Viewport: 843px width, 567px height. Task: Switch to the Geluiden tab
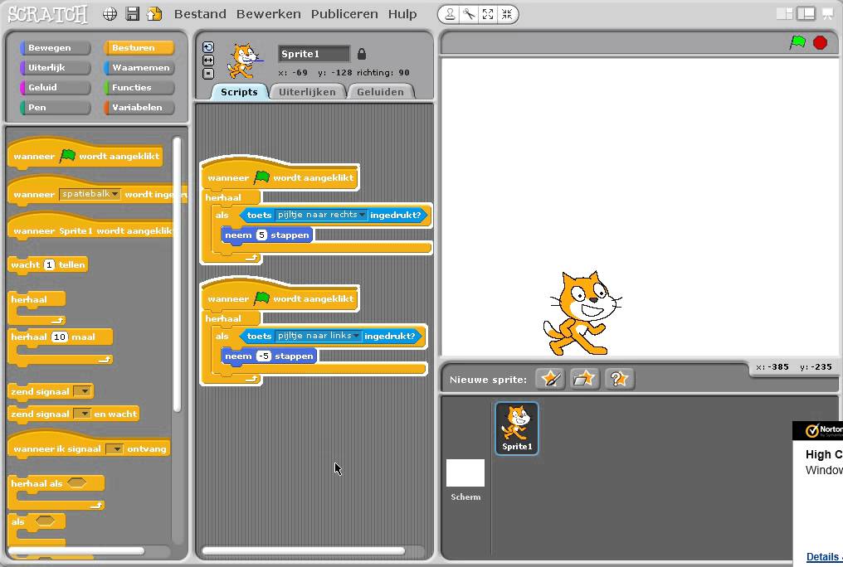point(380,92)
